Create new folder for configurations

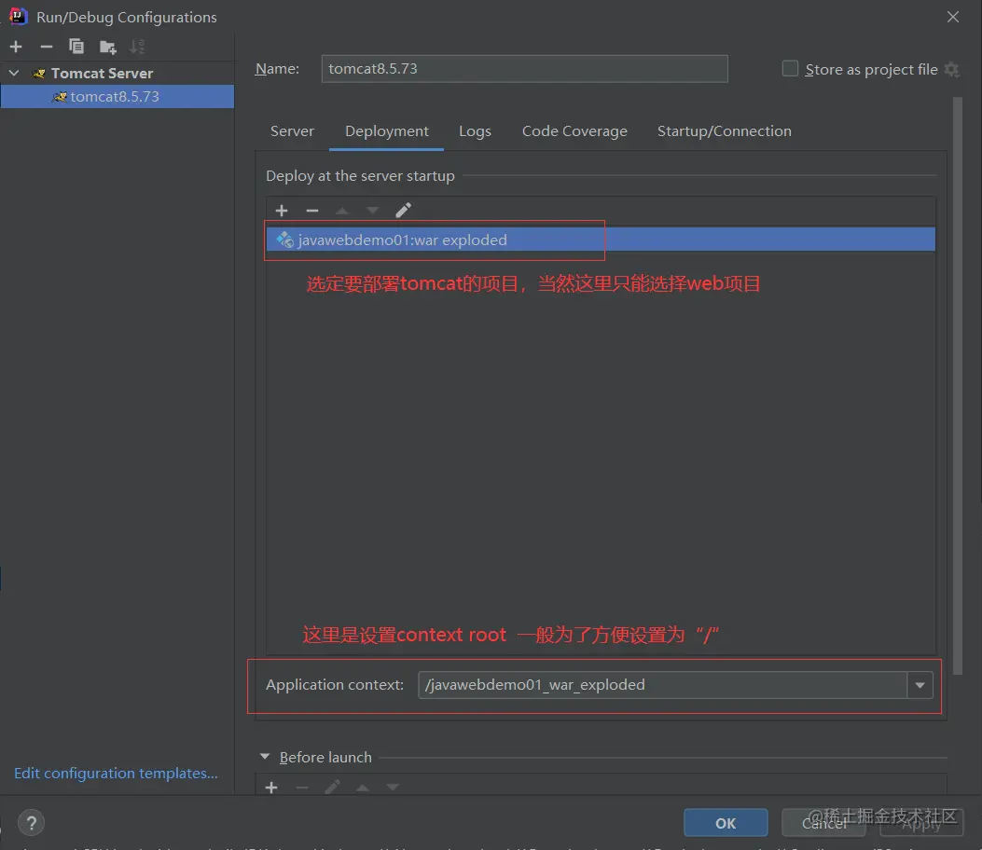pos(108,47)
